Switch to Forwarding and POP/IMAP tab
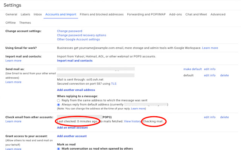The width and height of the screenshot is (241, 150). coord(146,14)
